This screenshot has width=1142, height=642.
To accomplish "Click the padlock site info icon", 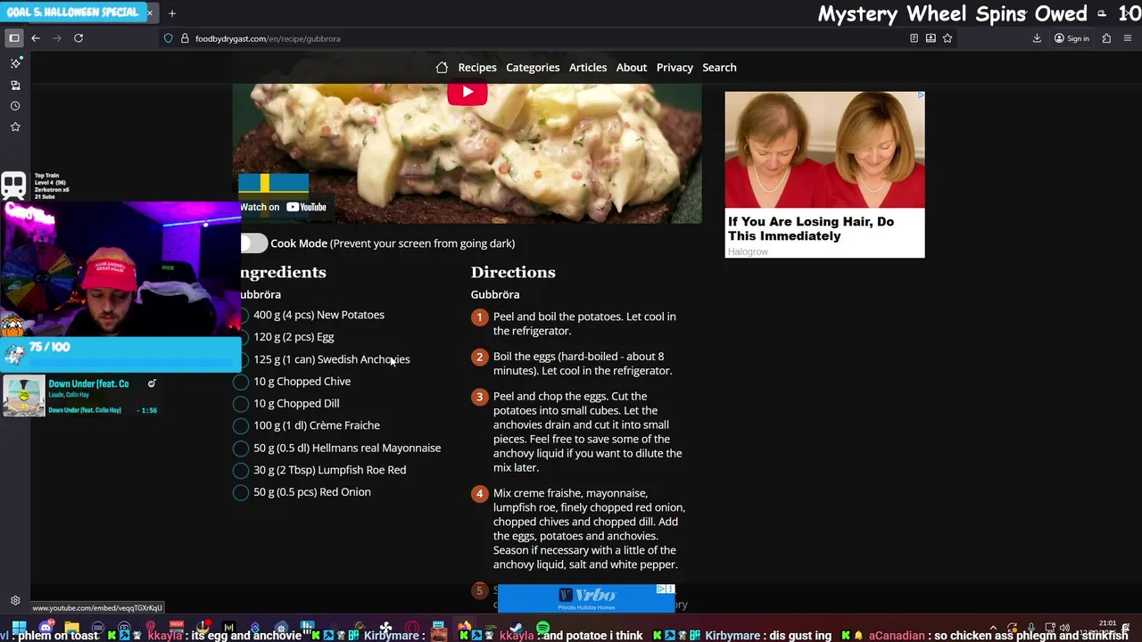I will click(185, 38).
